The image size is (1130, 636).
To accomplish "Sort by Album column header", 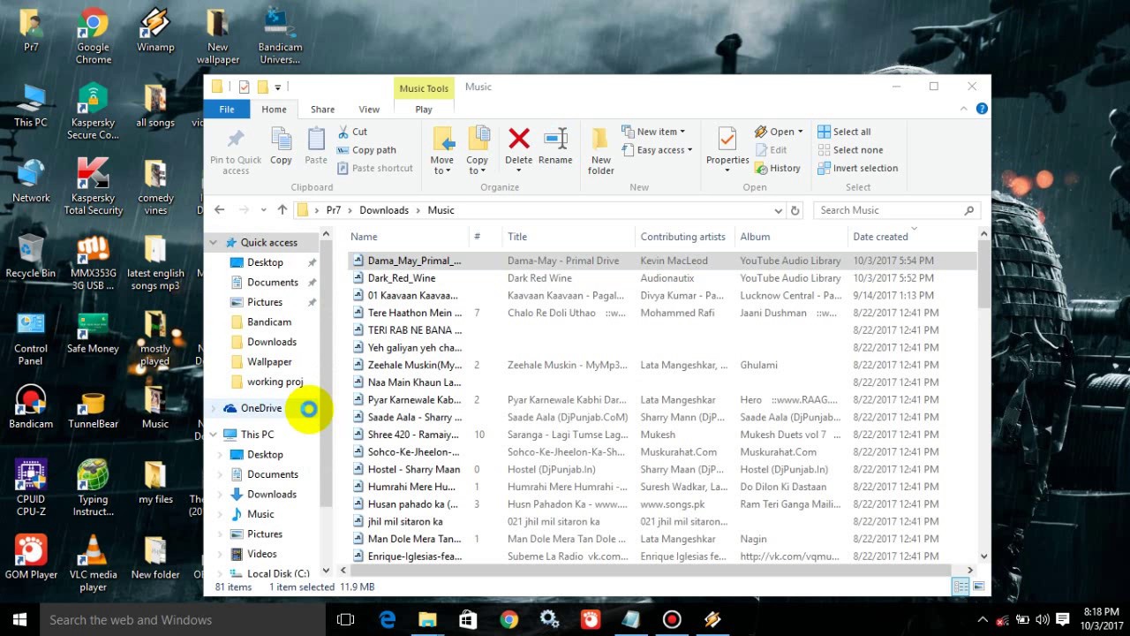I will [x=791, y=237].
